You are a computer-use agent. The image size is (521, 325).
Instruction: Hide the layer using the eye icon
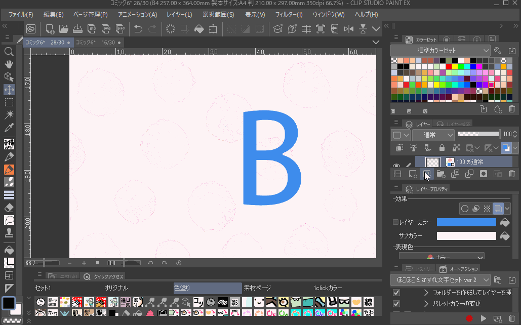[x=396, y=165]
